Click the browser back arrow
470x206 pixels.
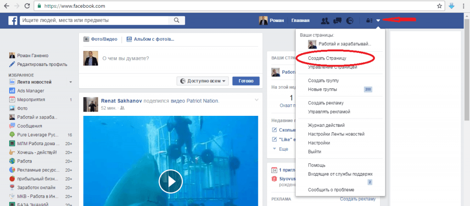[x=6, y=5]
